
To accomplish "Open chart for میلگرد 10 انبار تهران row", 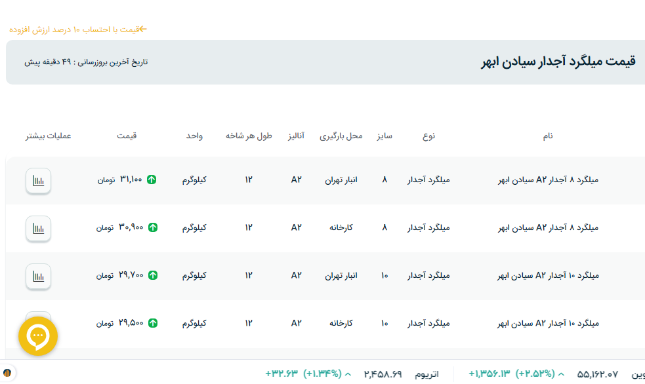I will point(39,277).
